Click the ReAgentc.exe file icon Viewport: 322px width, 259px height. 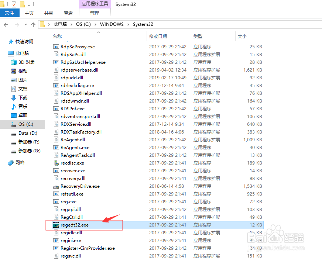[56, 147]
